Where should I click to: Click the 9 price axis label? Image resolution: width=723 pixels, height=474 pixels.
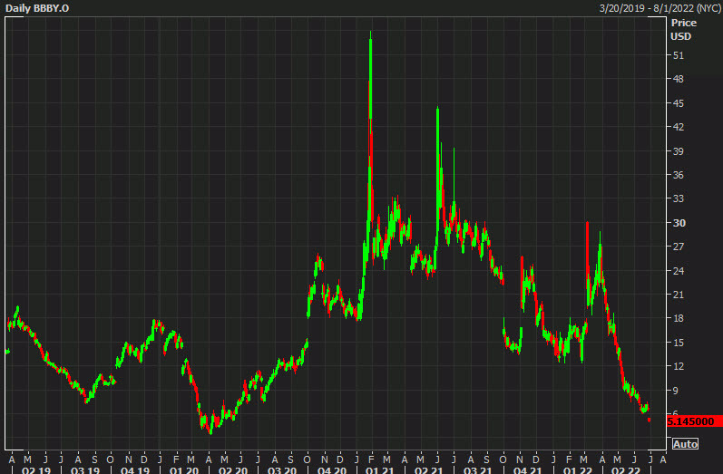click(676, 391)
